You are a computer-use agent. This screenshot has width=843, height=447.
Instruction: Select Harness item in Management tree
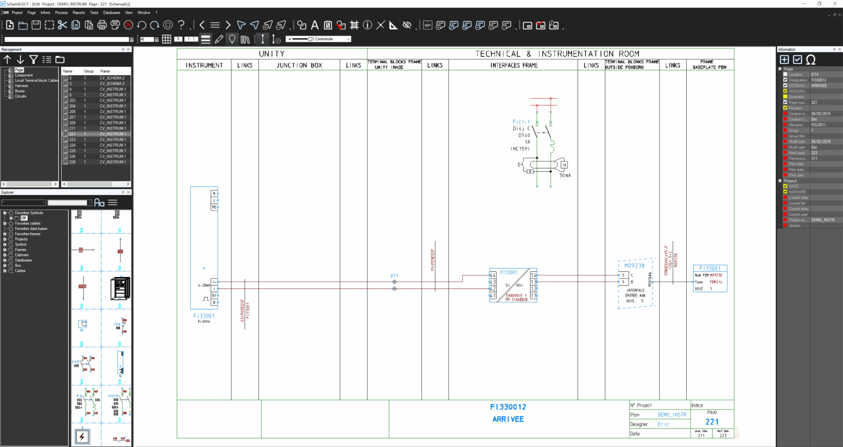tap(21, 86)
